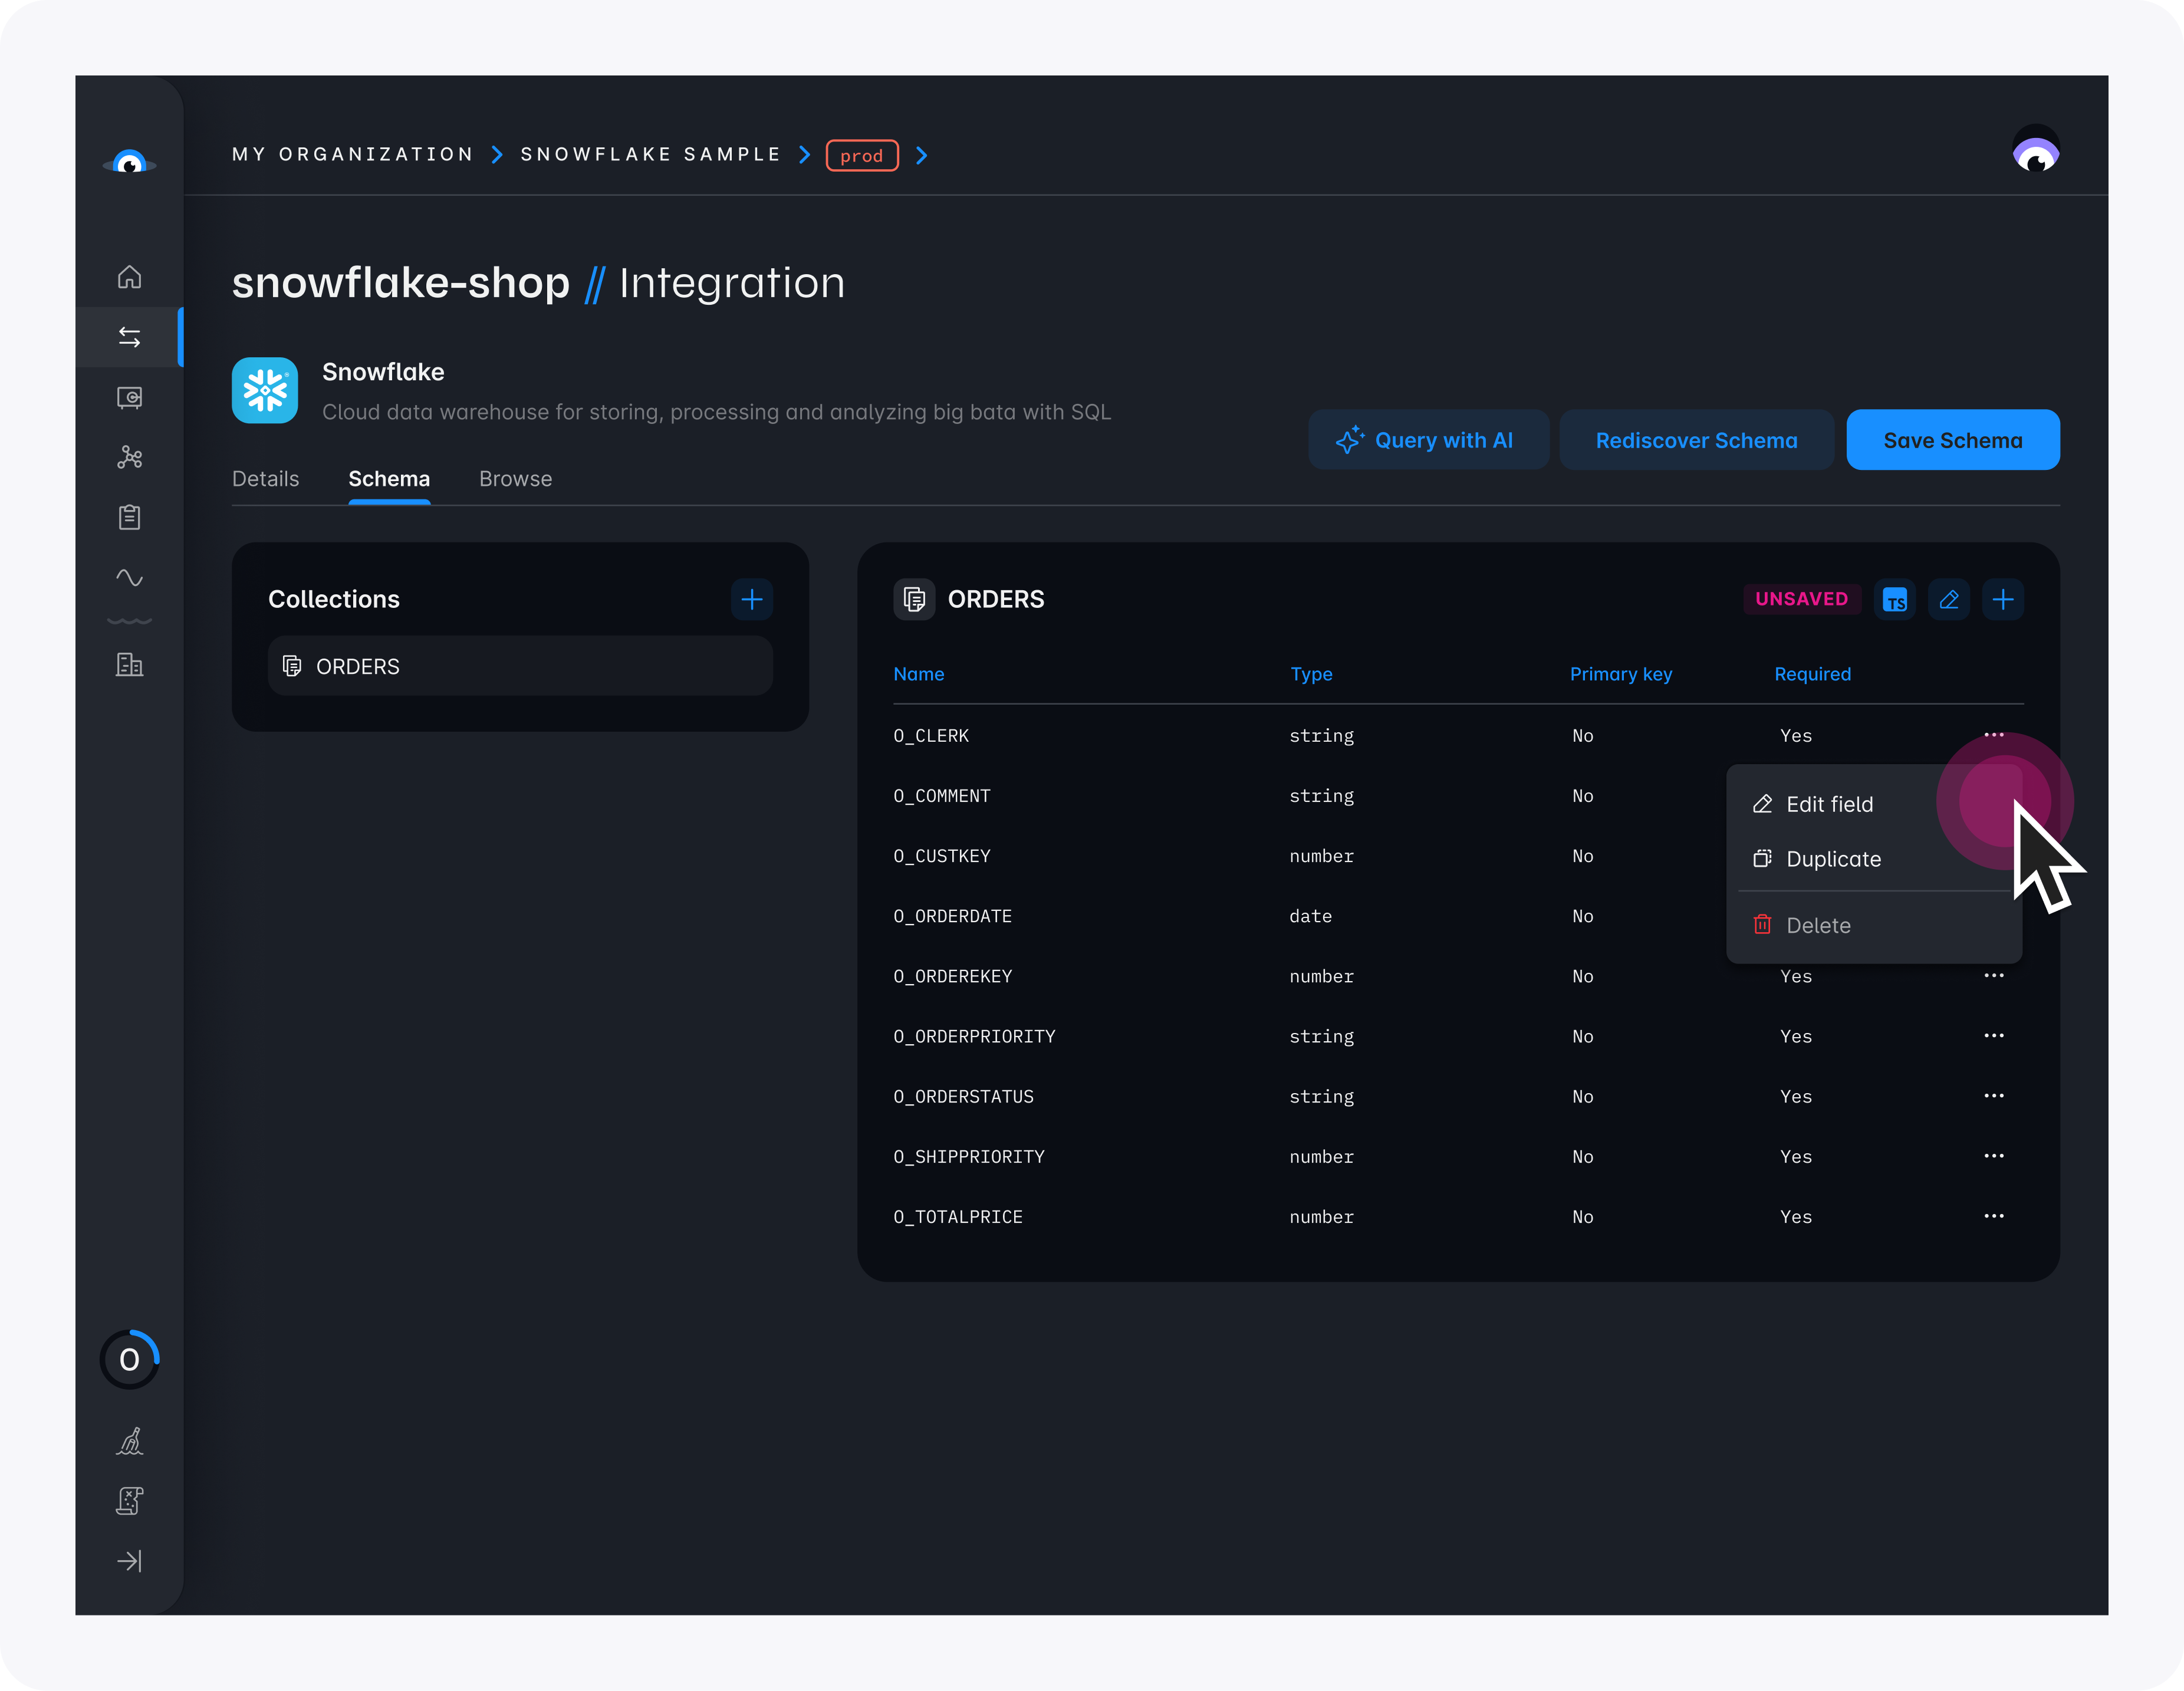Open options menu for O_SHIPPRIORITY row
This screenshot has height=1691, width=2184.
coord(1994,1155)
